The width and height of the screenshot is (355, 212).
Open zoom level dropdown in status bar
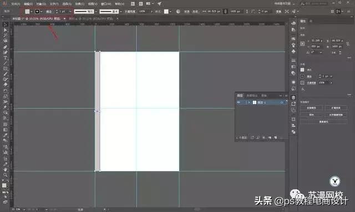click(x=24, y=210)
